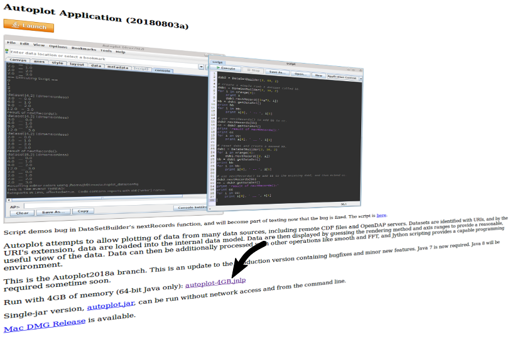
Task: Click the console Copy button
Action: click(83, 211)
